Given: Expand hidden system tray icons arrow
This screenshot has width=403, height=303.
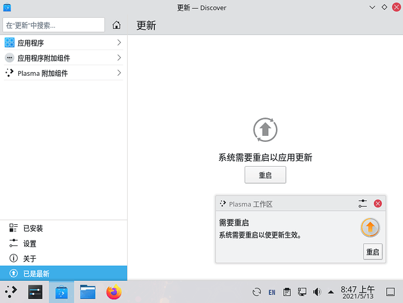Looking at the screenshot, I should coord(331,292).
